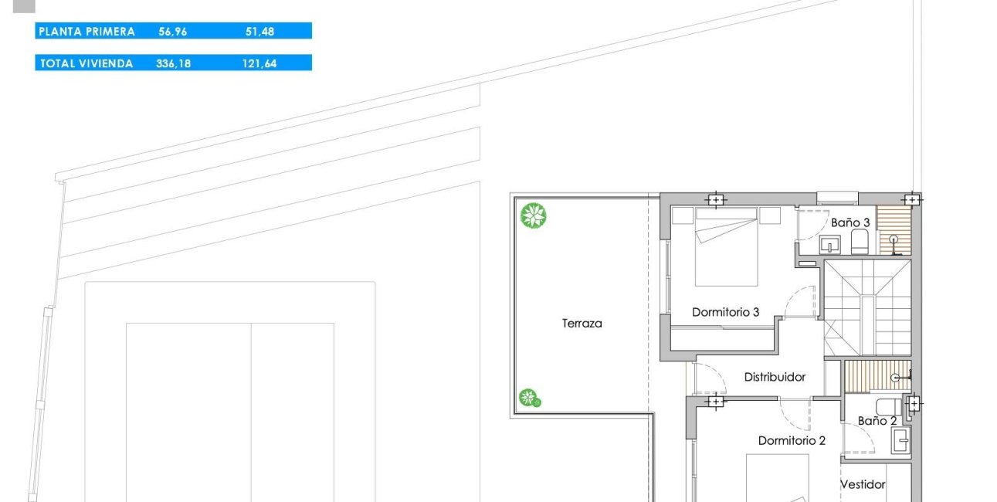Image resolution: width=997 pixels, height=502 pixels.
Task: Select the shower tray in Baño 3
Action: (894, 230)
